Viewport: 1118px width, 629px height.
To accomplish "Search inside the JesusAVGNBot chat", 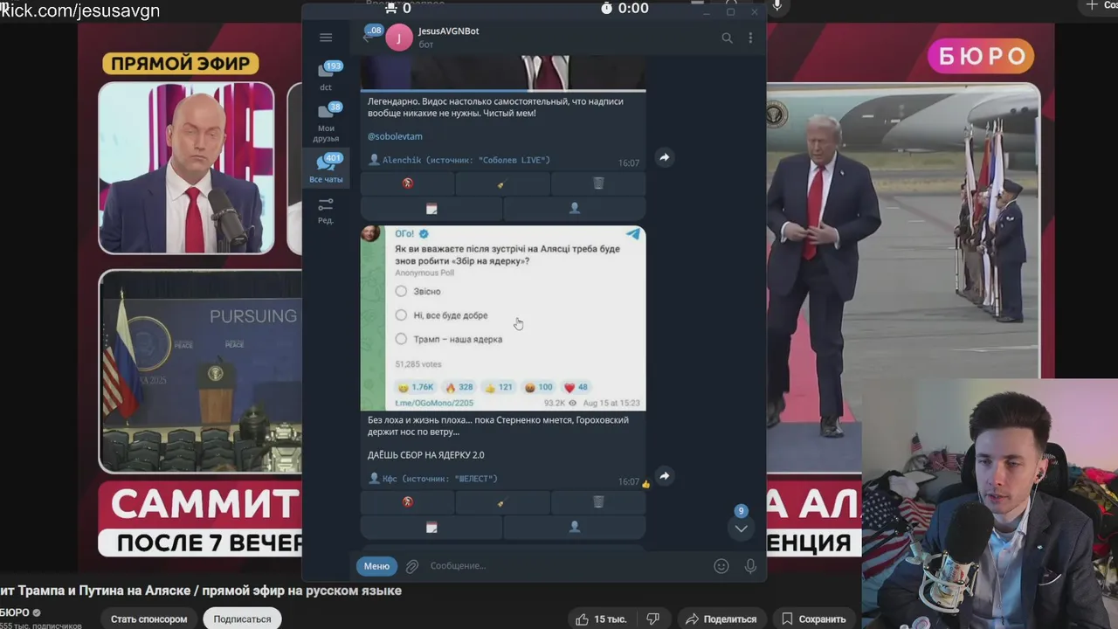I will coord(727,38).
